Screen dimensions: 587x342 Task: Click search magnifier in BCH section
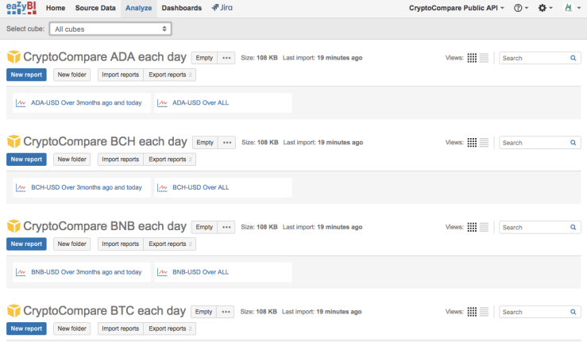point(573,143)
